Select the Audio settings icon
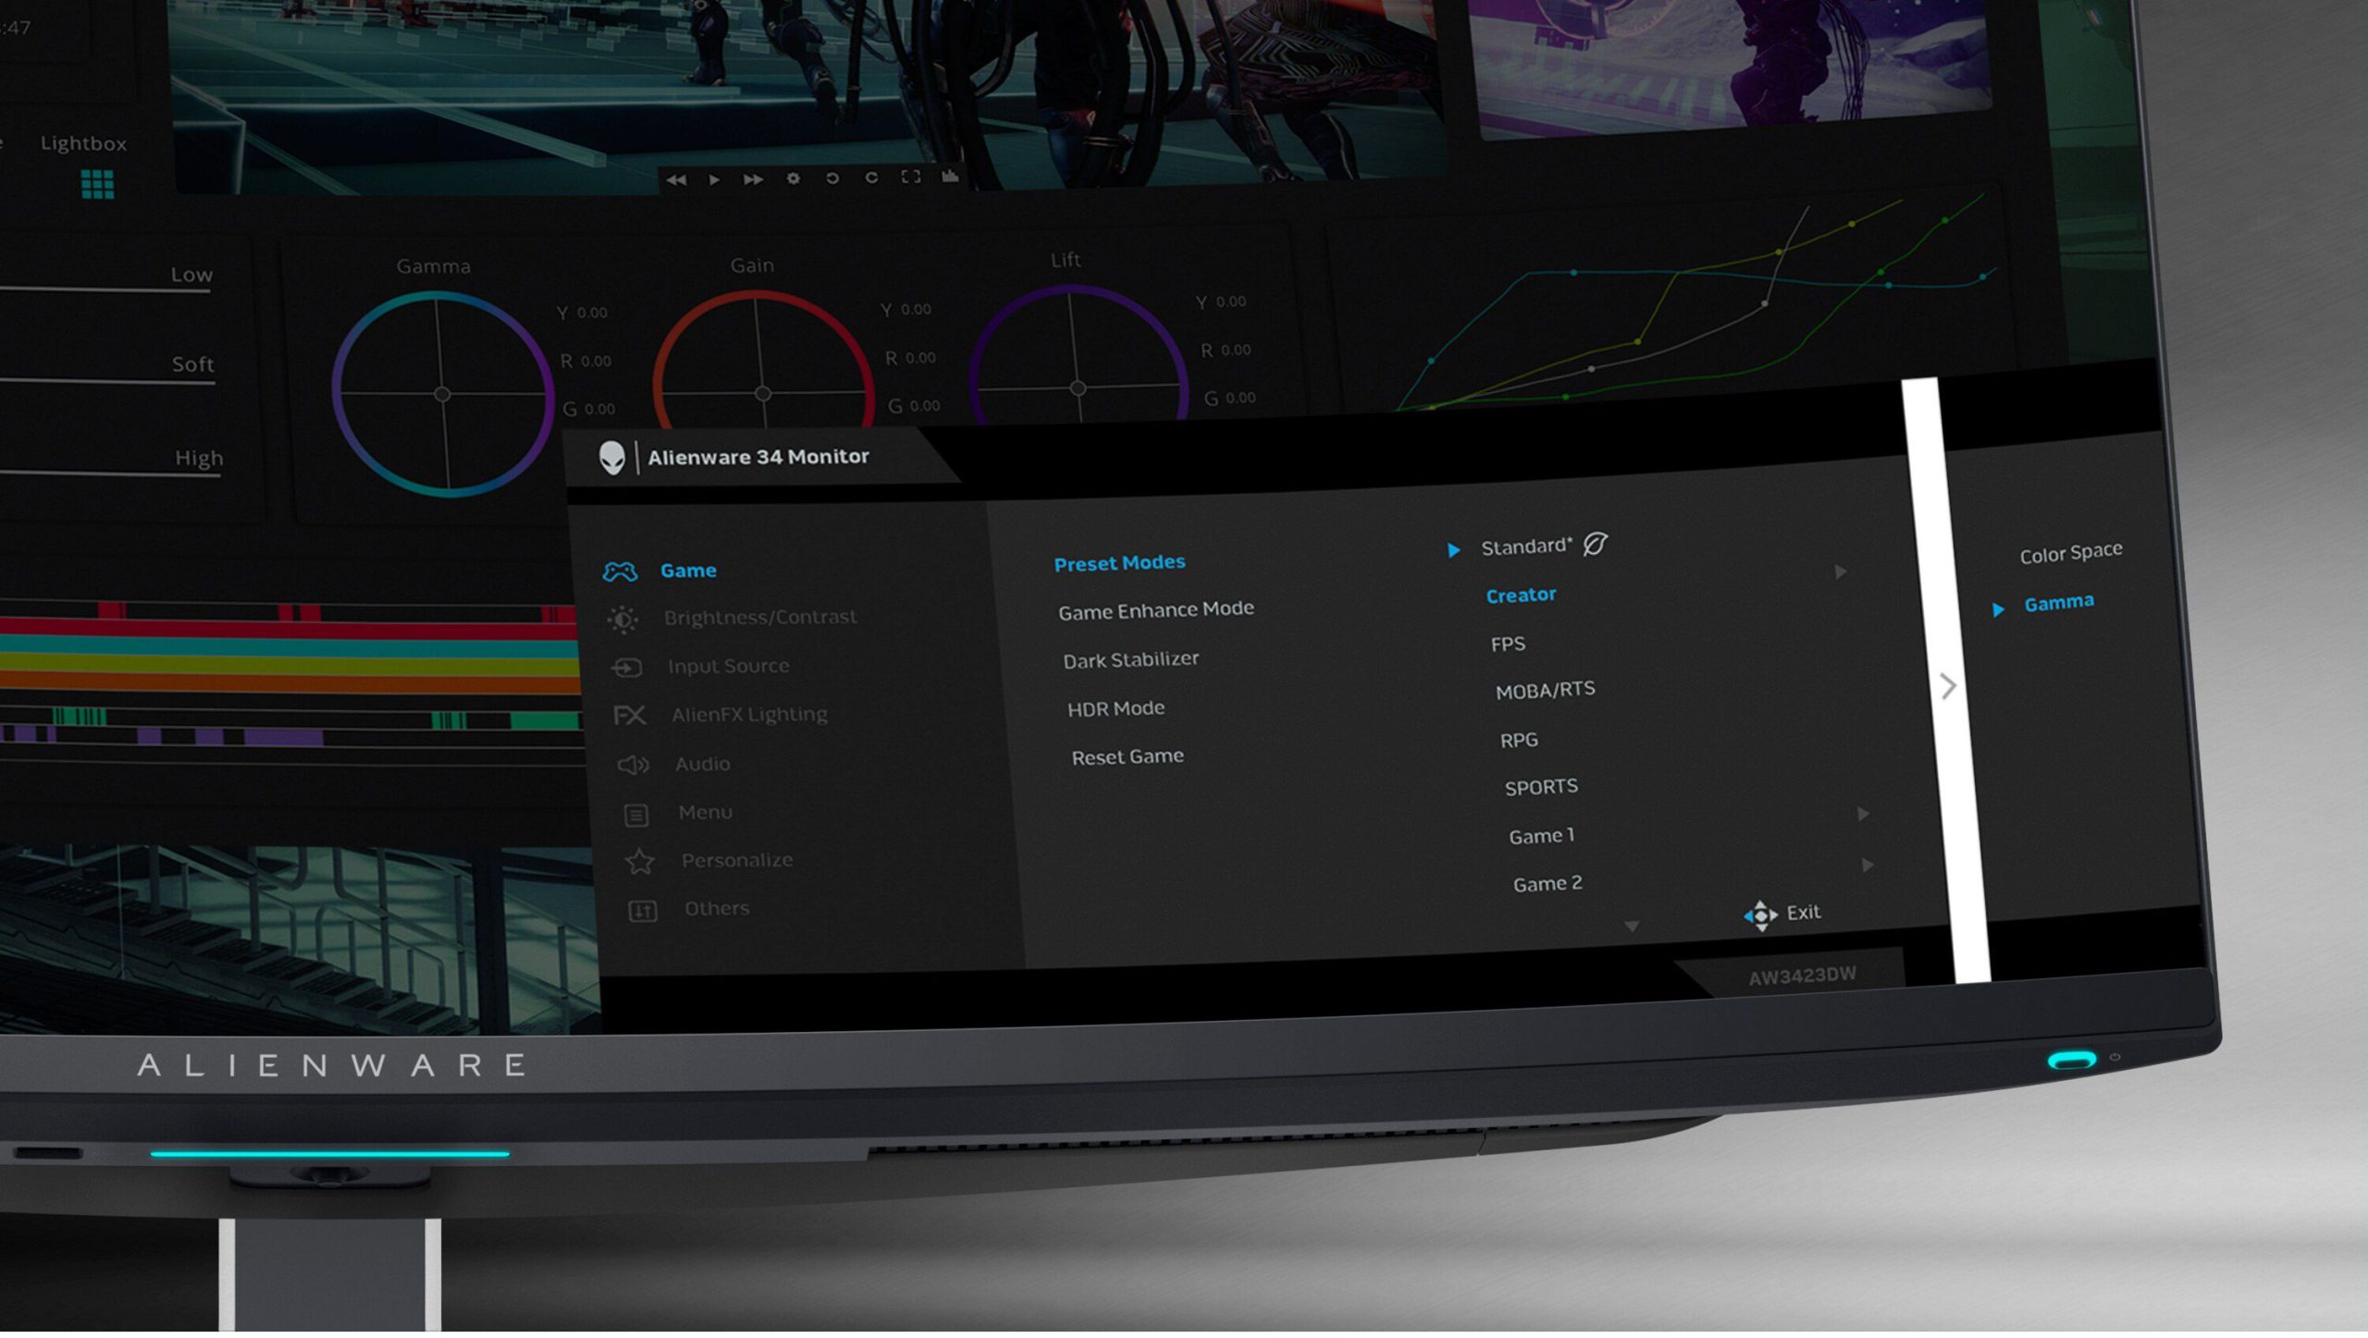The image size is (2368, 1338). [x=633, y=763]
